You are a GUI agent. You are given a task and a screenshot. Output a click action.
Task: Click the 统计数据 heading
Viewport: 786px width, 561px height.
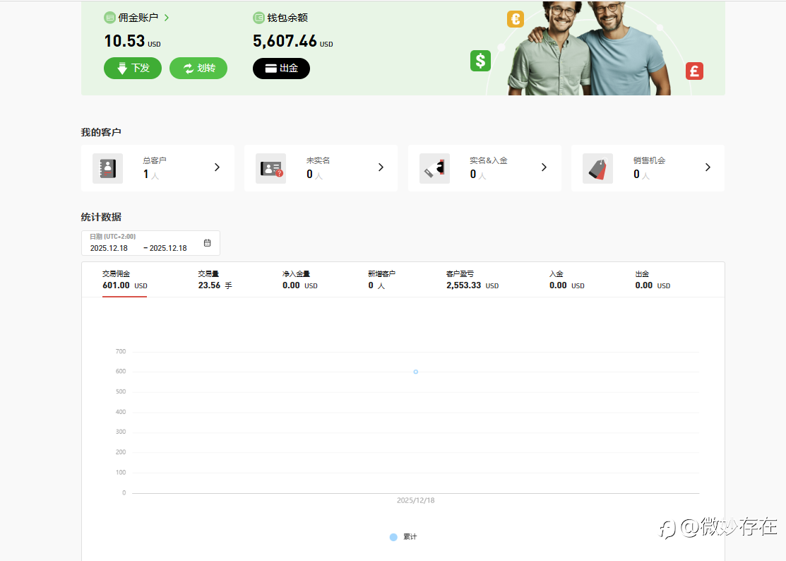[101, 217]
